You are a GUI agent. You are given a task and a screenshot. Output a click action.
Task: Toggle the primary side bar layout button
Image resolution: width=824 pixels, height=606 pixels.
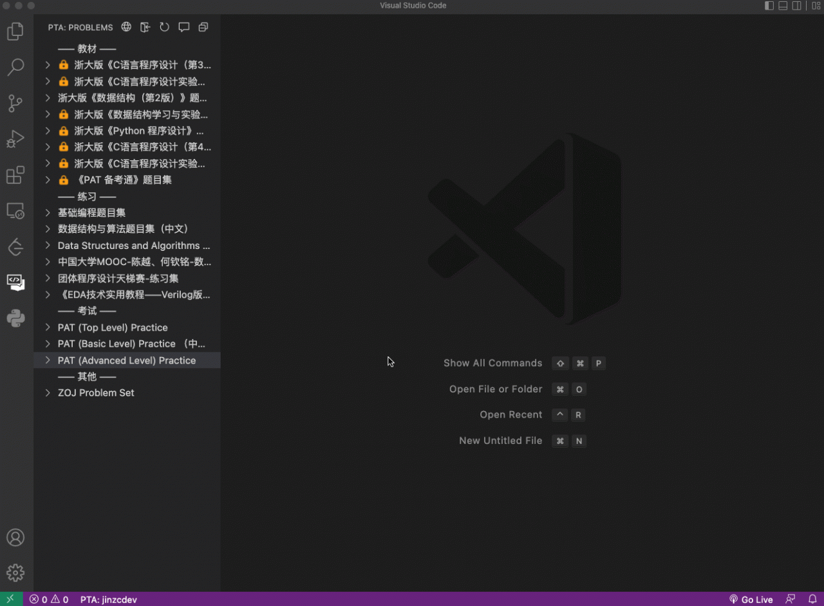[x=769, y=6]
